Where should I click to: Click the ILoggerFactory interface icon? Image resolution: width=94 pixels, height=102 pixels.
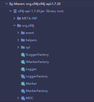[23, 55]
